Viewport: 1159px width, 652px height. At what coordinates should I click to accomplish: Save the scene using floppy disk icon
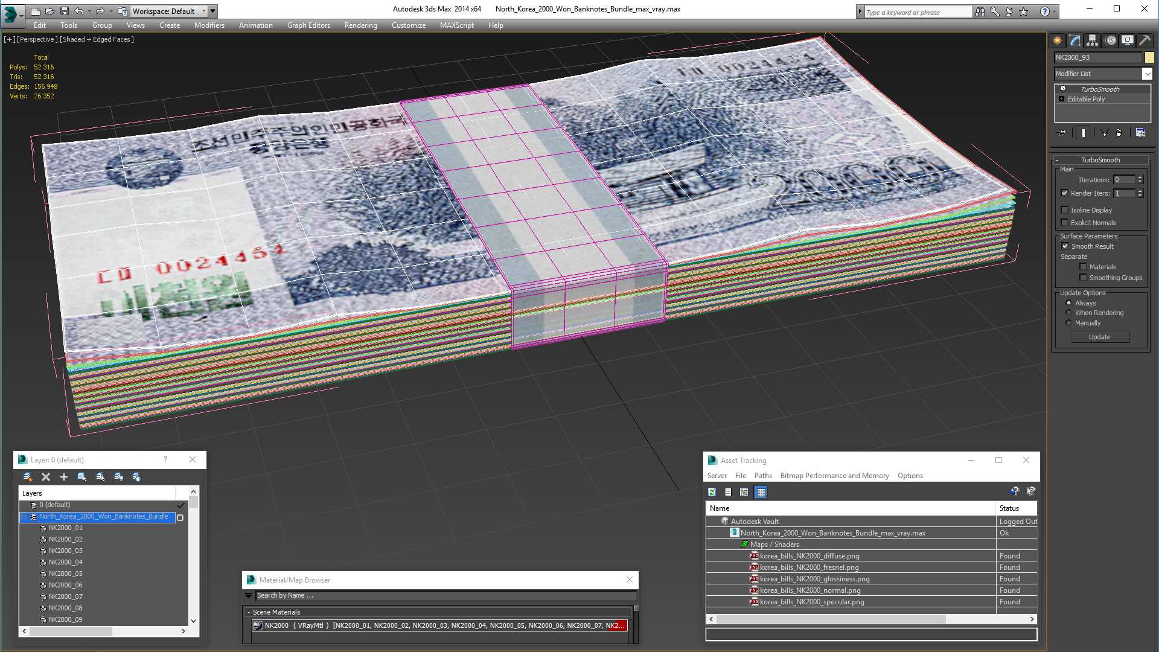tap(64, 11)
